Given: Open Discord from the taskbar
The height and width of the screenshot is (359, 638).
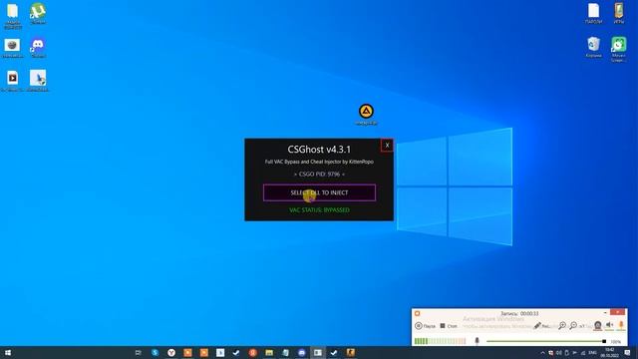Looking at the screenshot, I should (301, 352).
